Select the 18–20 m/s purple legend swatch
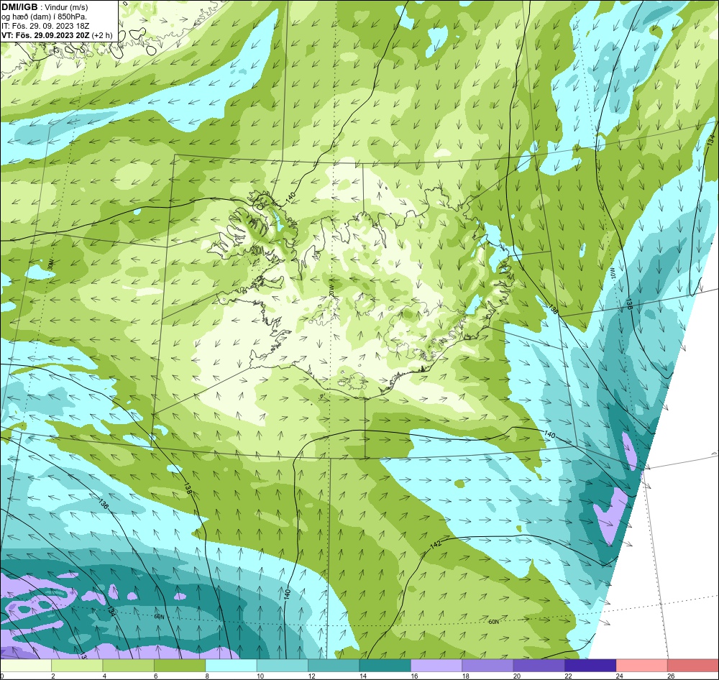719x680 pixels. click(x=488, y=665)
